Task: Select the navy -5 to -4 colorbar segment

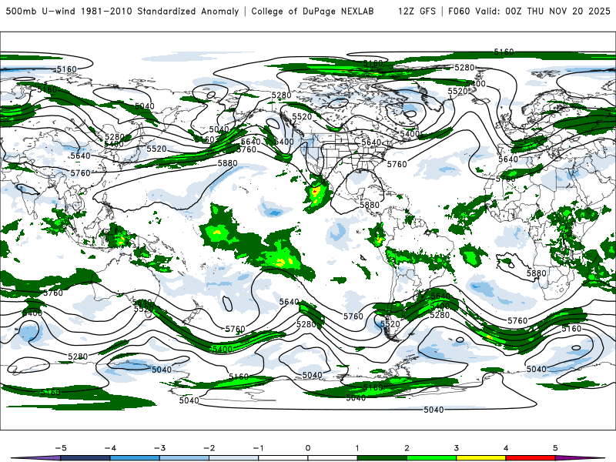Action: 85,458
